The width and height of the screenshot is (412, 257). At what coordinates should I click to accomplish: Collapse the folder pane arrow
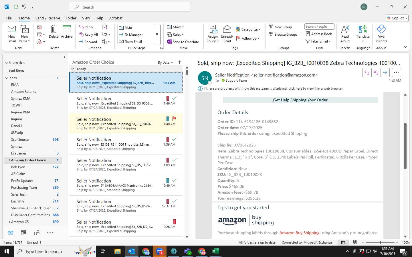[64, 57]
